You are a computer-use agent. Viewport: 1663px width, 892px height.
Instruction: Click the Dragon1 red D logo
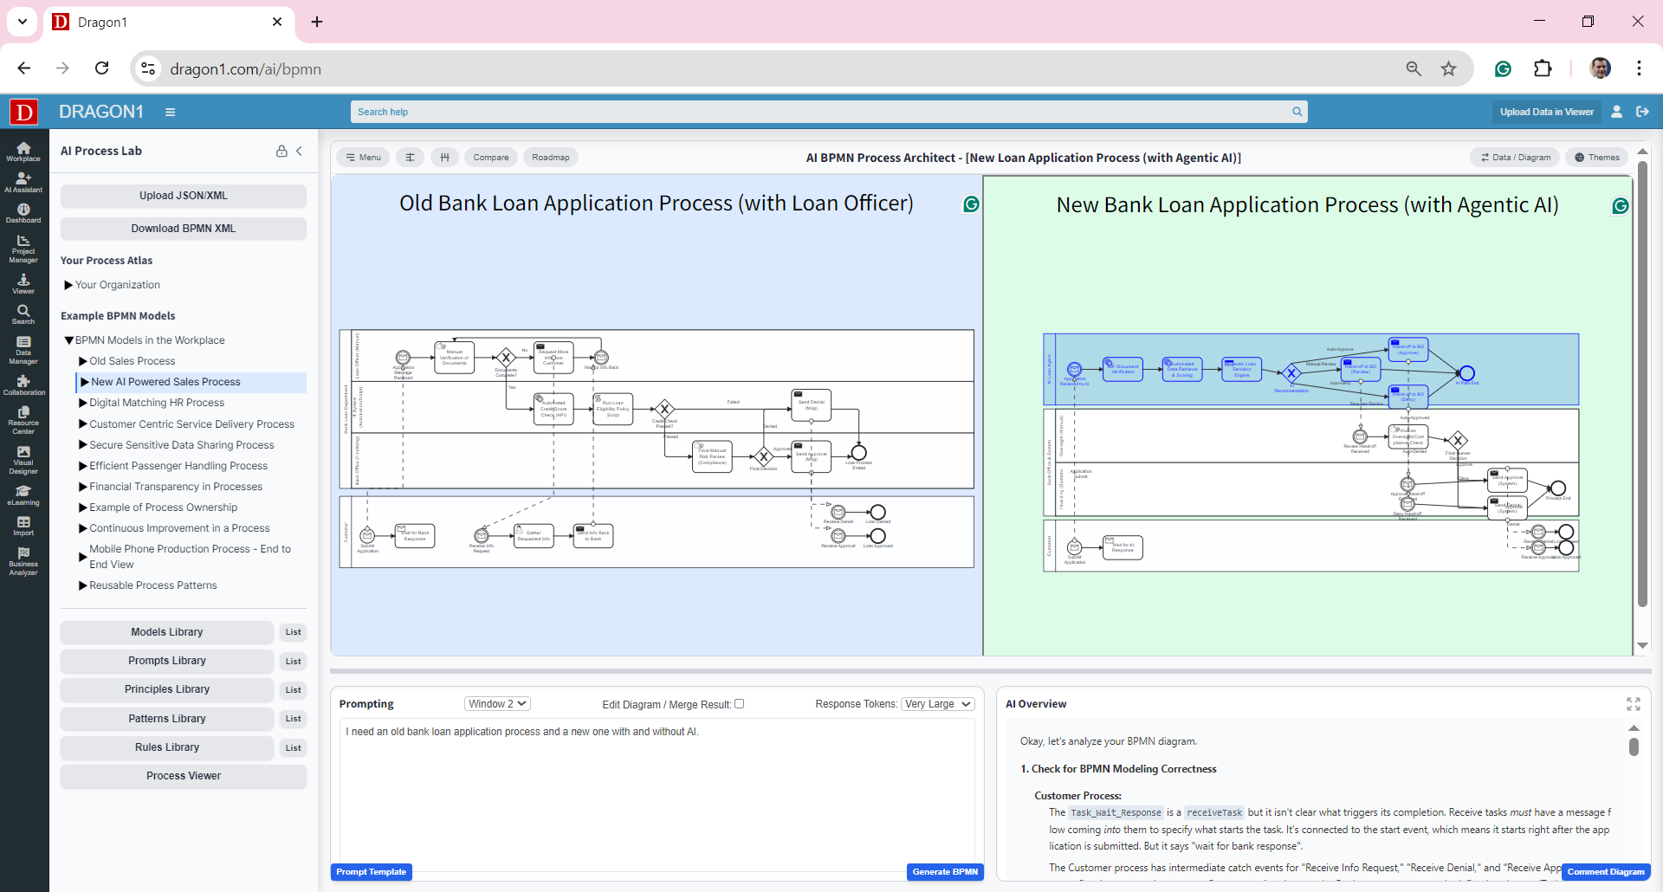pyautogui.click(x=23, y=112)
